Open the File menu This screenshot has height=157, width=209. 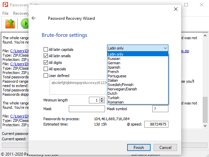[5, 13]
